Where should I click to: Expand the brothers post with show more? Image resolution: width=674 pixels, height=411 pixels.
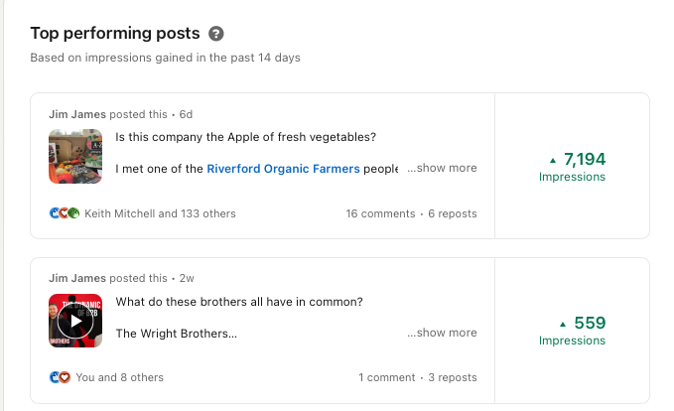[x=442, y=333]
